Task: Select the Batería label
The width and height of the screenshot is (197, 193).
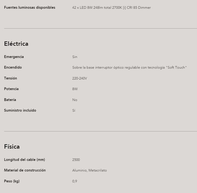Action: pyautogui.click(x=10, y=100)
